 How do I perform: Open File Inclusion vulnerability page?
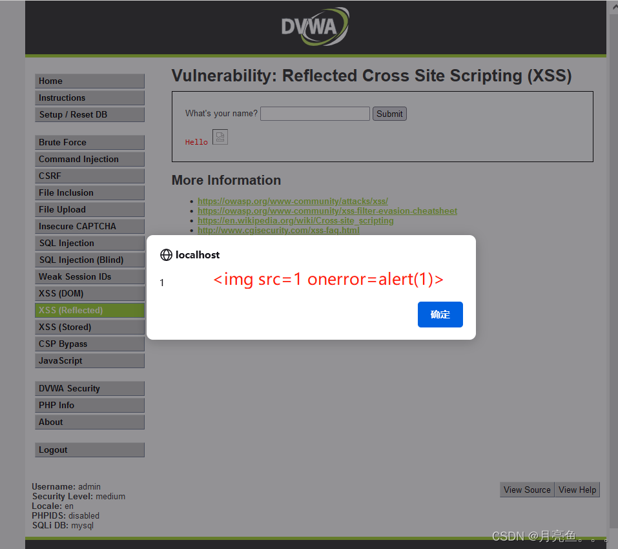(90, 192)
